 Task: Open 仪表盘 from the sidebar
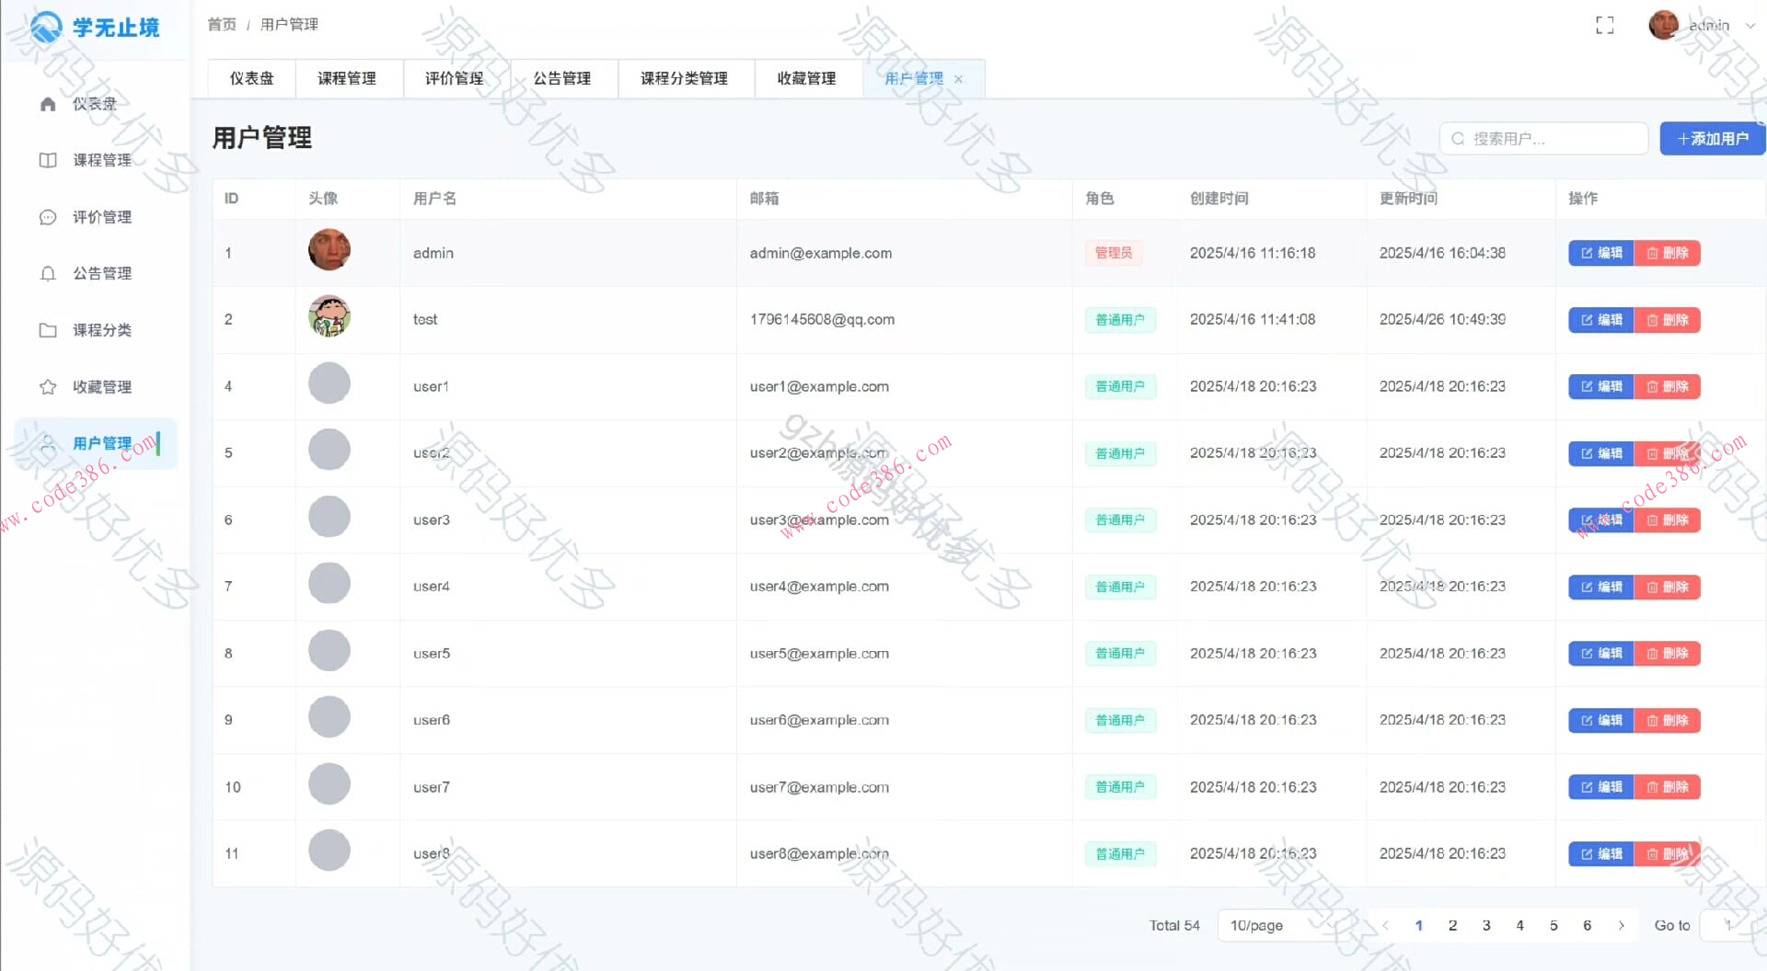pos(96,104)
